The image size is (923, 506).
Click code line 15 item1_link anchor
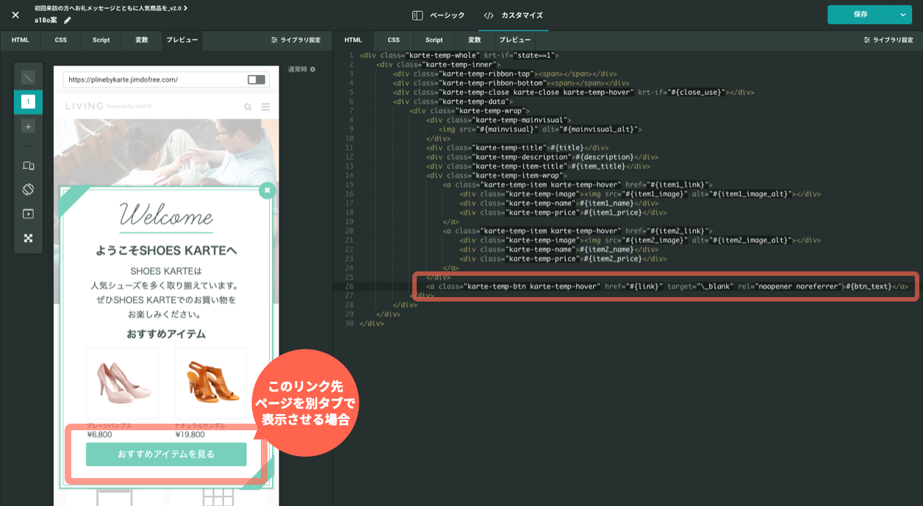coord(578,185)
